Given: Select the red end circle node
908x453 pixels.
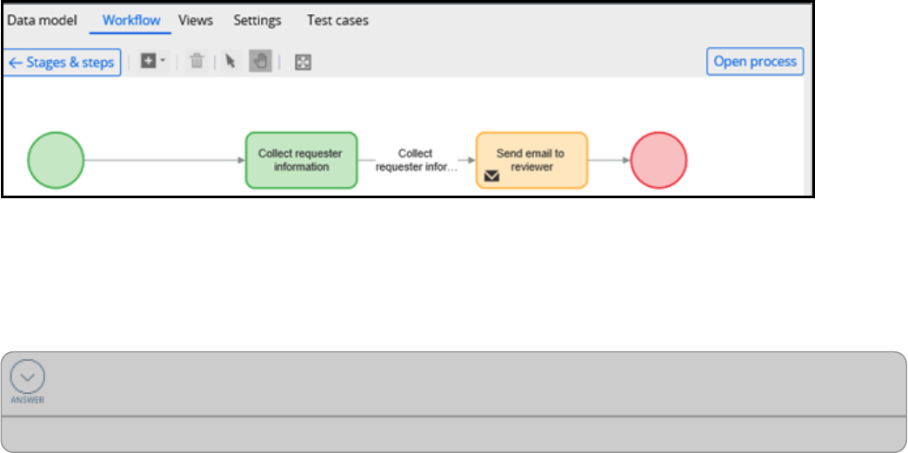Looking at the screenshot, I should 658,160.
